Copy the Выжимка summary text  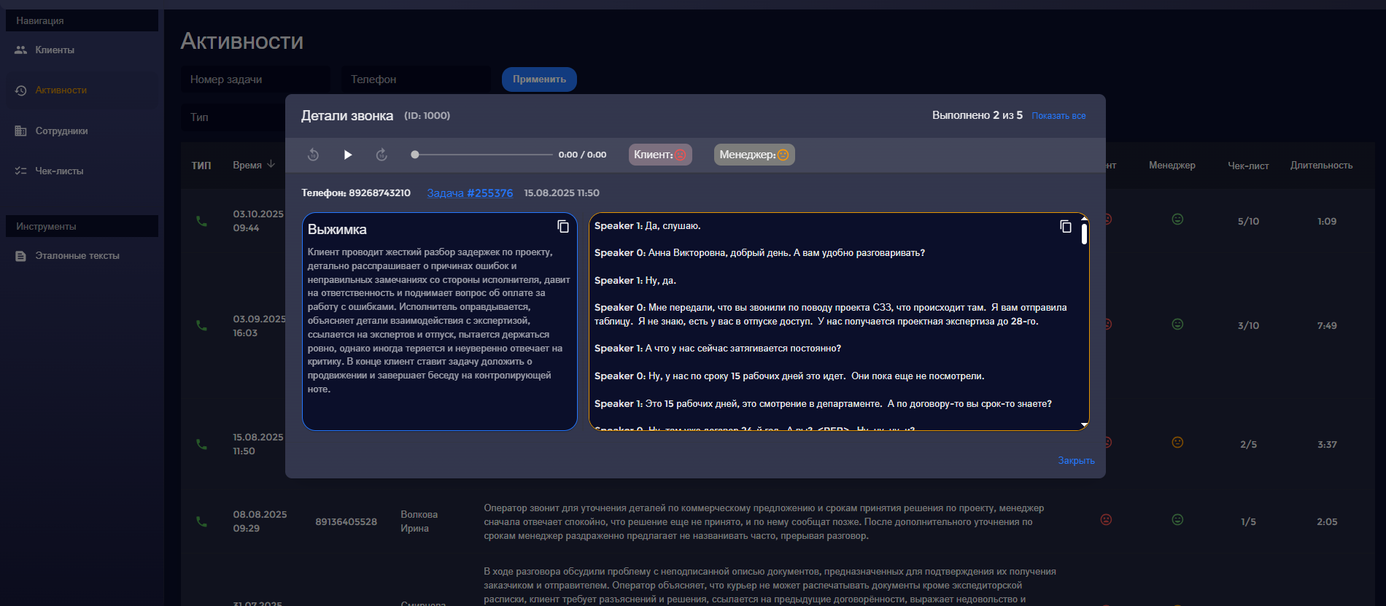tap(563, 227)
